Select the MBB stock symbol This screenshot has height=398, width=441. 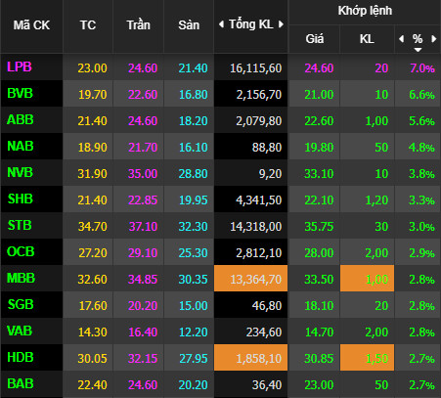click(x=21, y=279)
